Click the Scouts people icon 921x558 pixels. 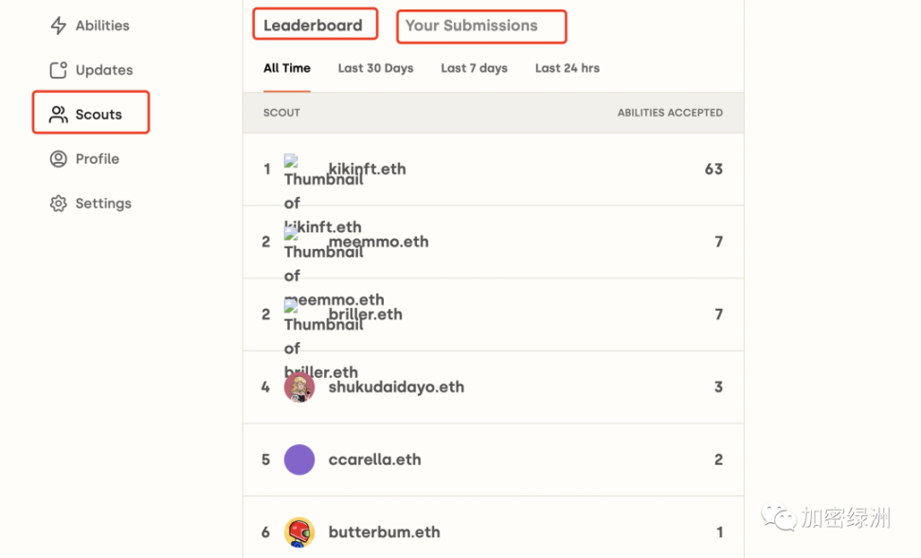click(58, 114)
